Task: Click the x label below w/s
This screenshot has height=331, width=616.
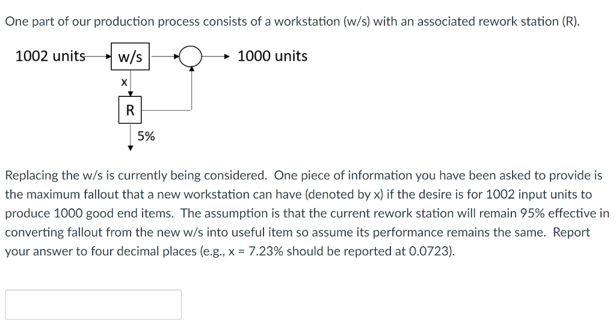Action: 124,82
